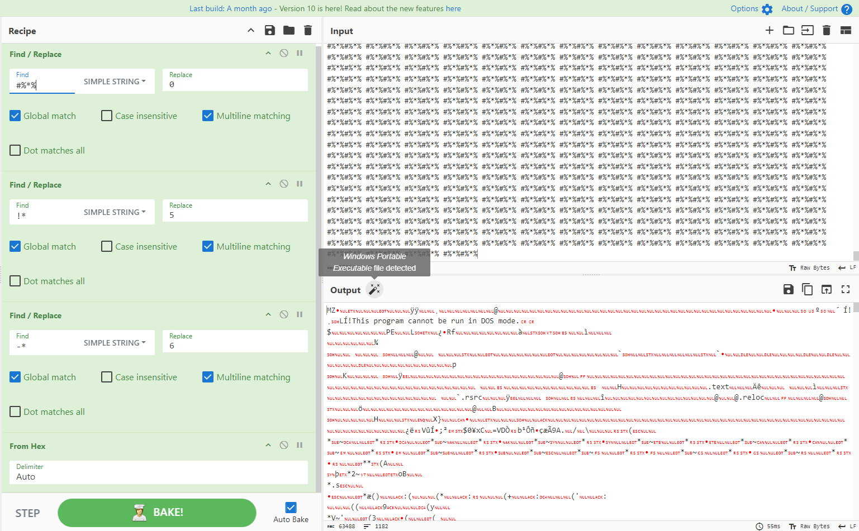Clear all operations from the recipe

click(x=307, y=31)
